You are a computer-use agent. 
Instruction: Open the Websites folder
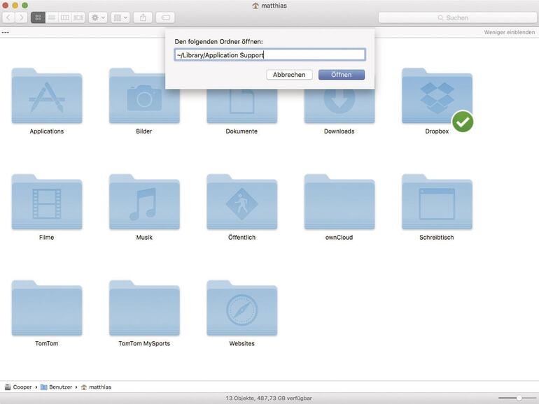point(241,309)
